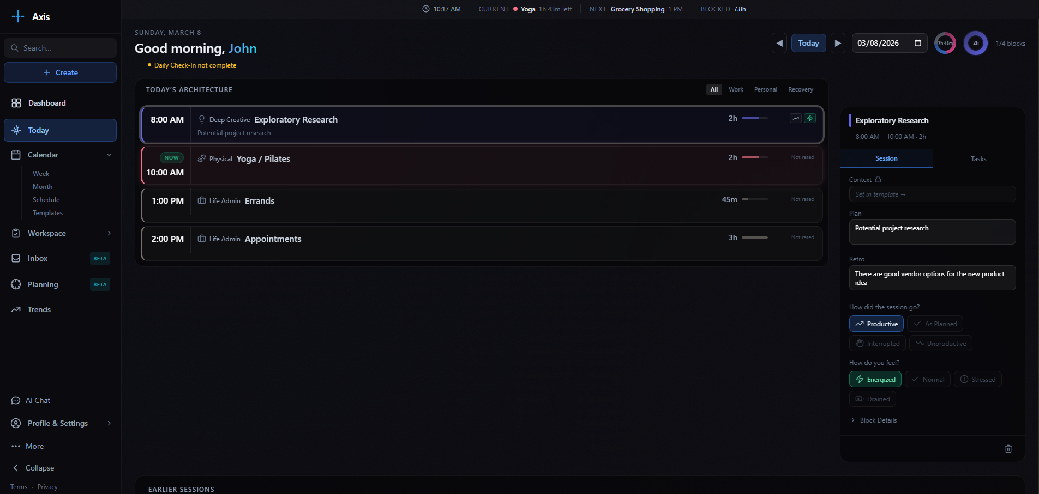Click the next day arrow button

click(x=838, y=44)
